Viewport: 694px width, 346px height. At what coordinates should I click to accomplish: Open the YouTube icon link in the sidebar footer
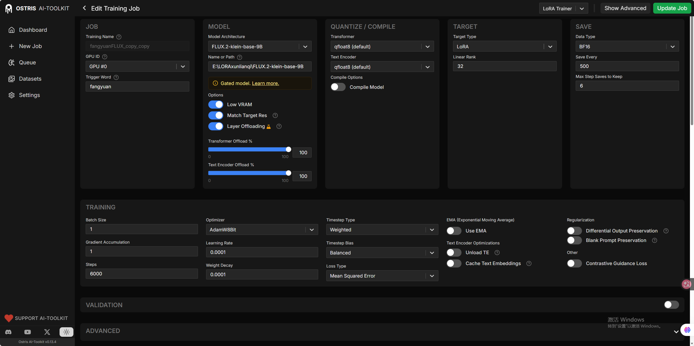coord(27,332)
